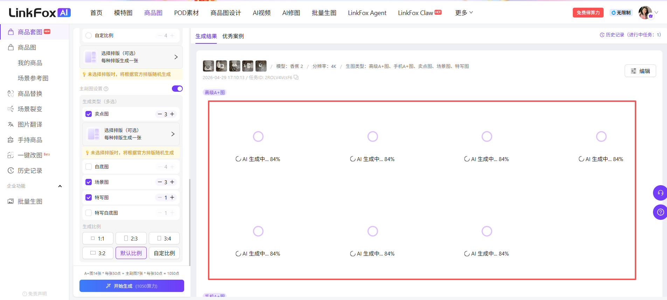Click the LinkFox AI logo
The height and width of the screenshot is (300, 667).
(x=40, y=13)
